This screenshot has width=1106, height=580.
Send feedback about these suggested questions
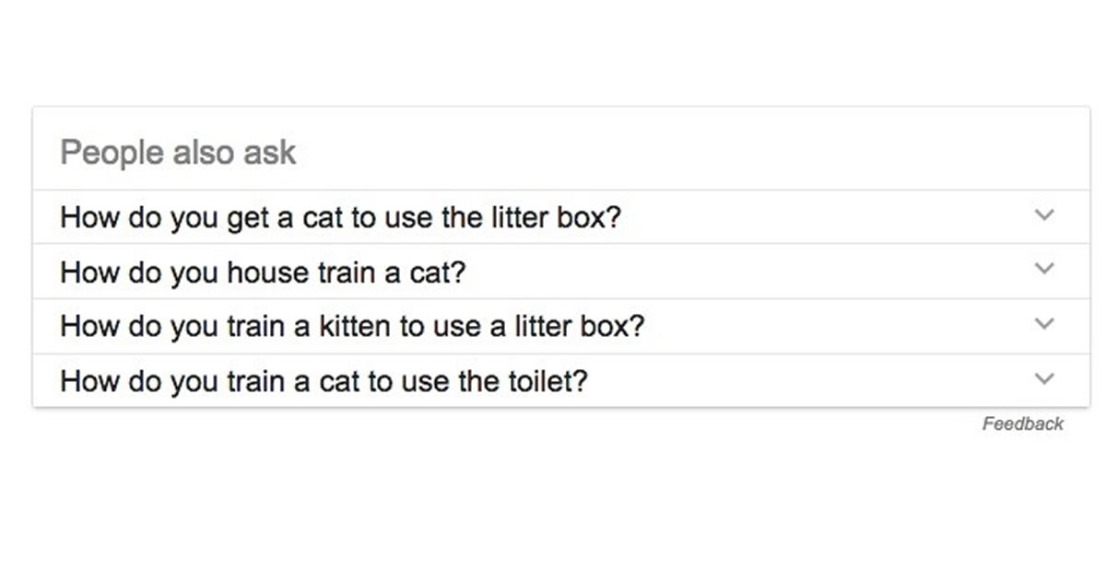pos(1023,423)
